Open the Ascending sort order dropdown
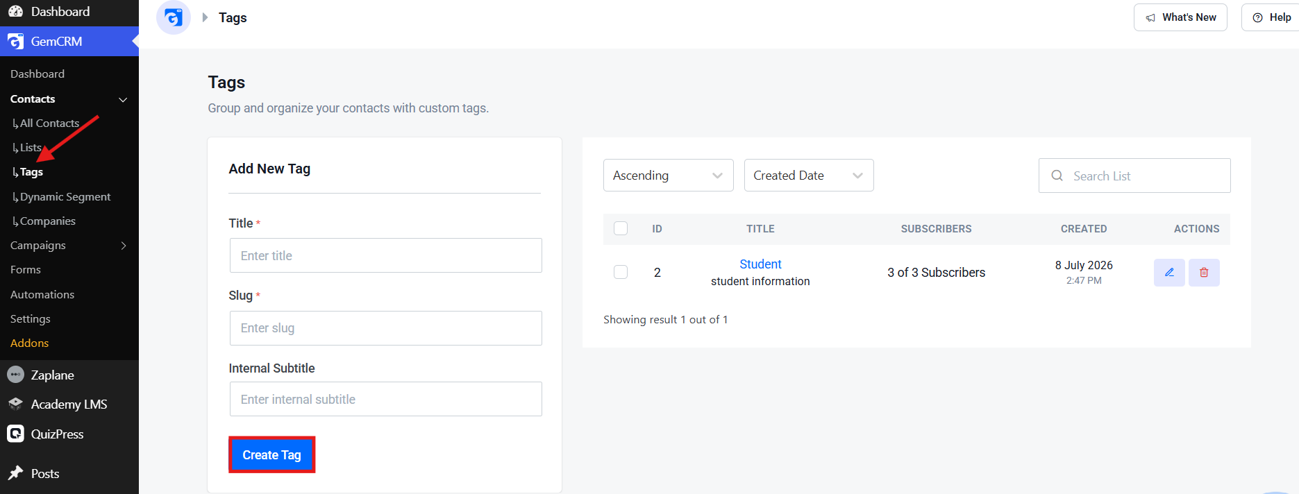This screenshot has width=1299, height=494. point(668,176)
